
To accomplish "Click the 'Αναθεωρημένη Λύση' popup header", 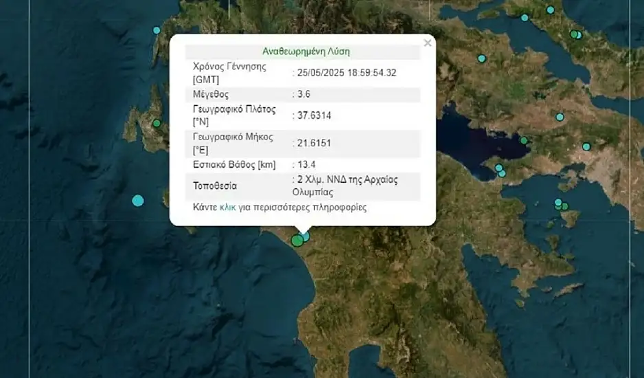I will click(x=306, y=52).
